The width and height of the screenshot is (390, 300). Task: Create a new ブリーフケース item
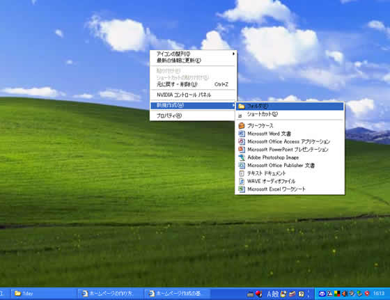point(290,125)
